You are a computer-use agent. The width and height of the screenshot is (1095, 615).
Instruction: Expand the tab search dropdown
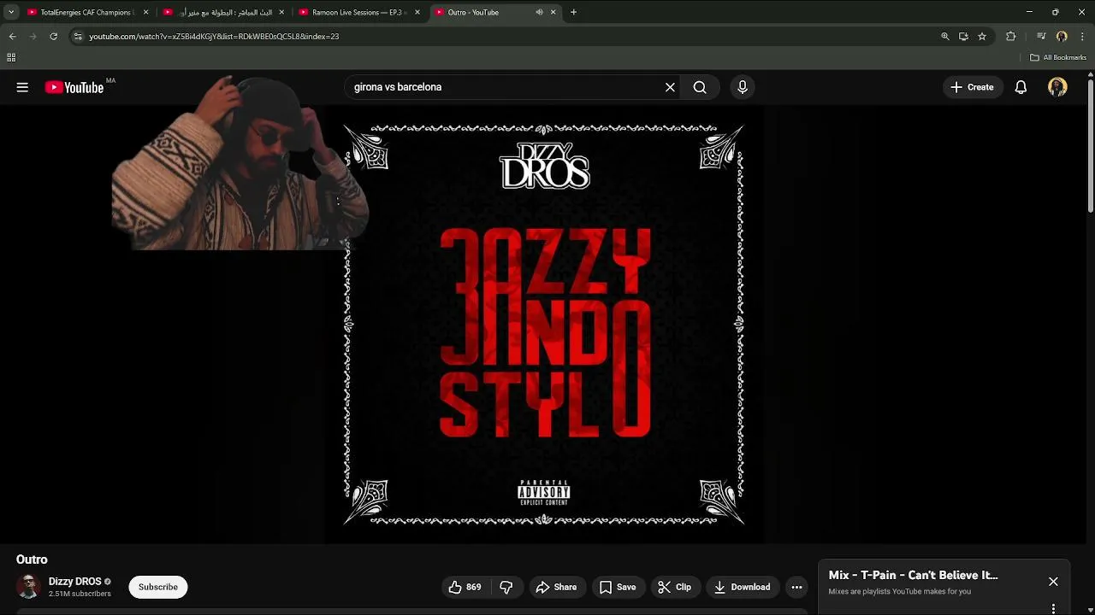coord(11,12)
